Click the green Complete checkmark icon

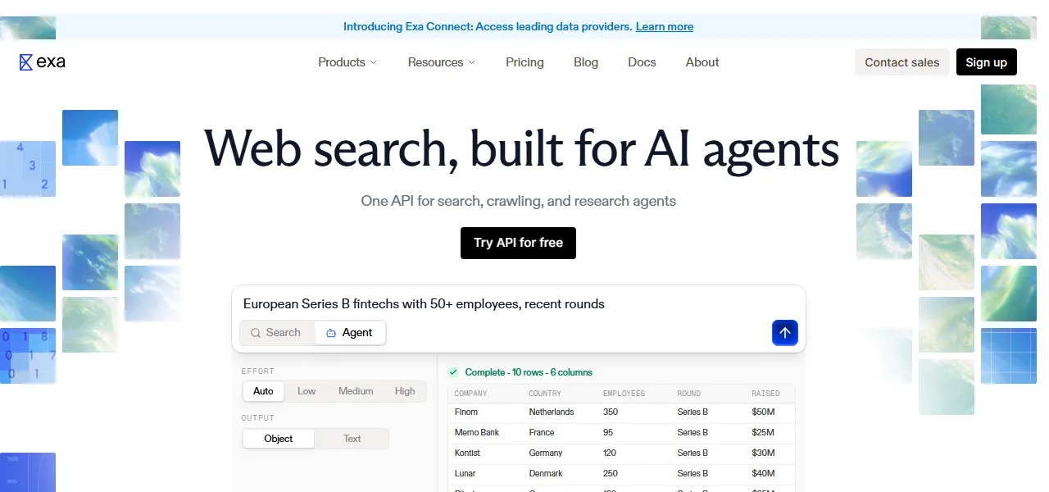453,372
